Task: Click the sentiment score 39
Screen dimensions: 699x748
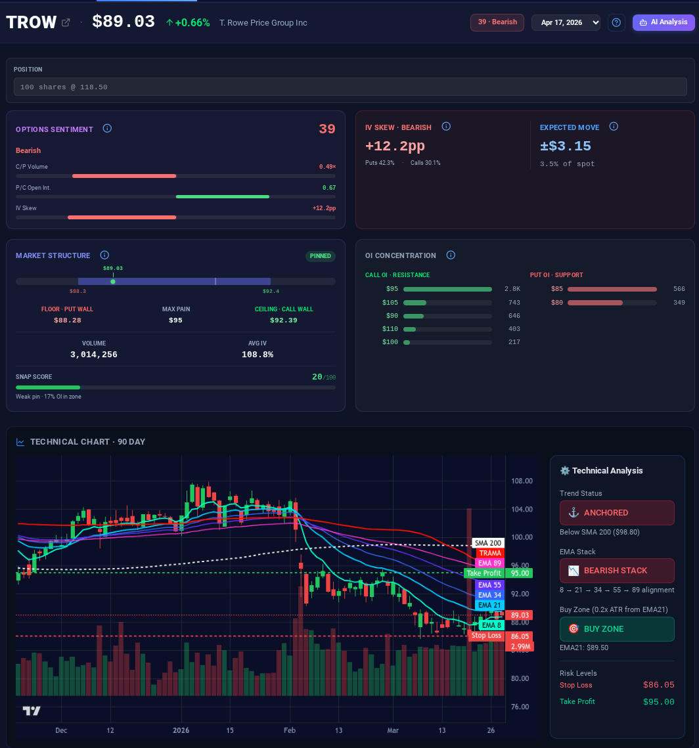Action: [327, 129]
